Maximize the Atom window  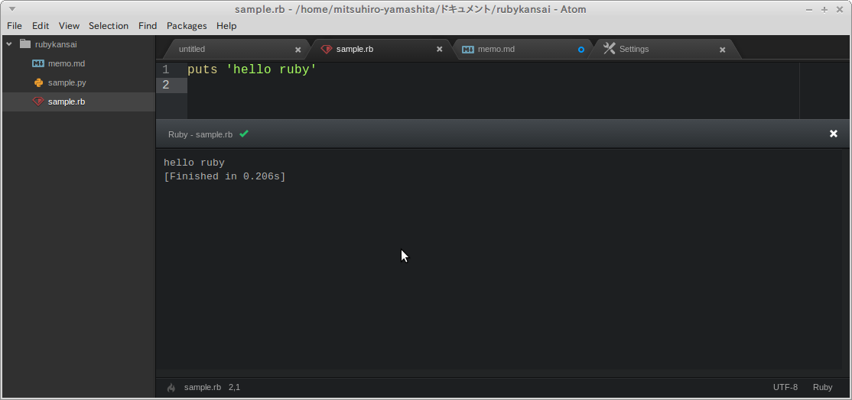824,10
